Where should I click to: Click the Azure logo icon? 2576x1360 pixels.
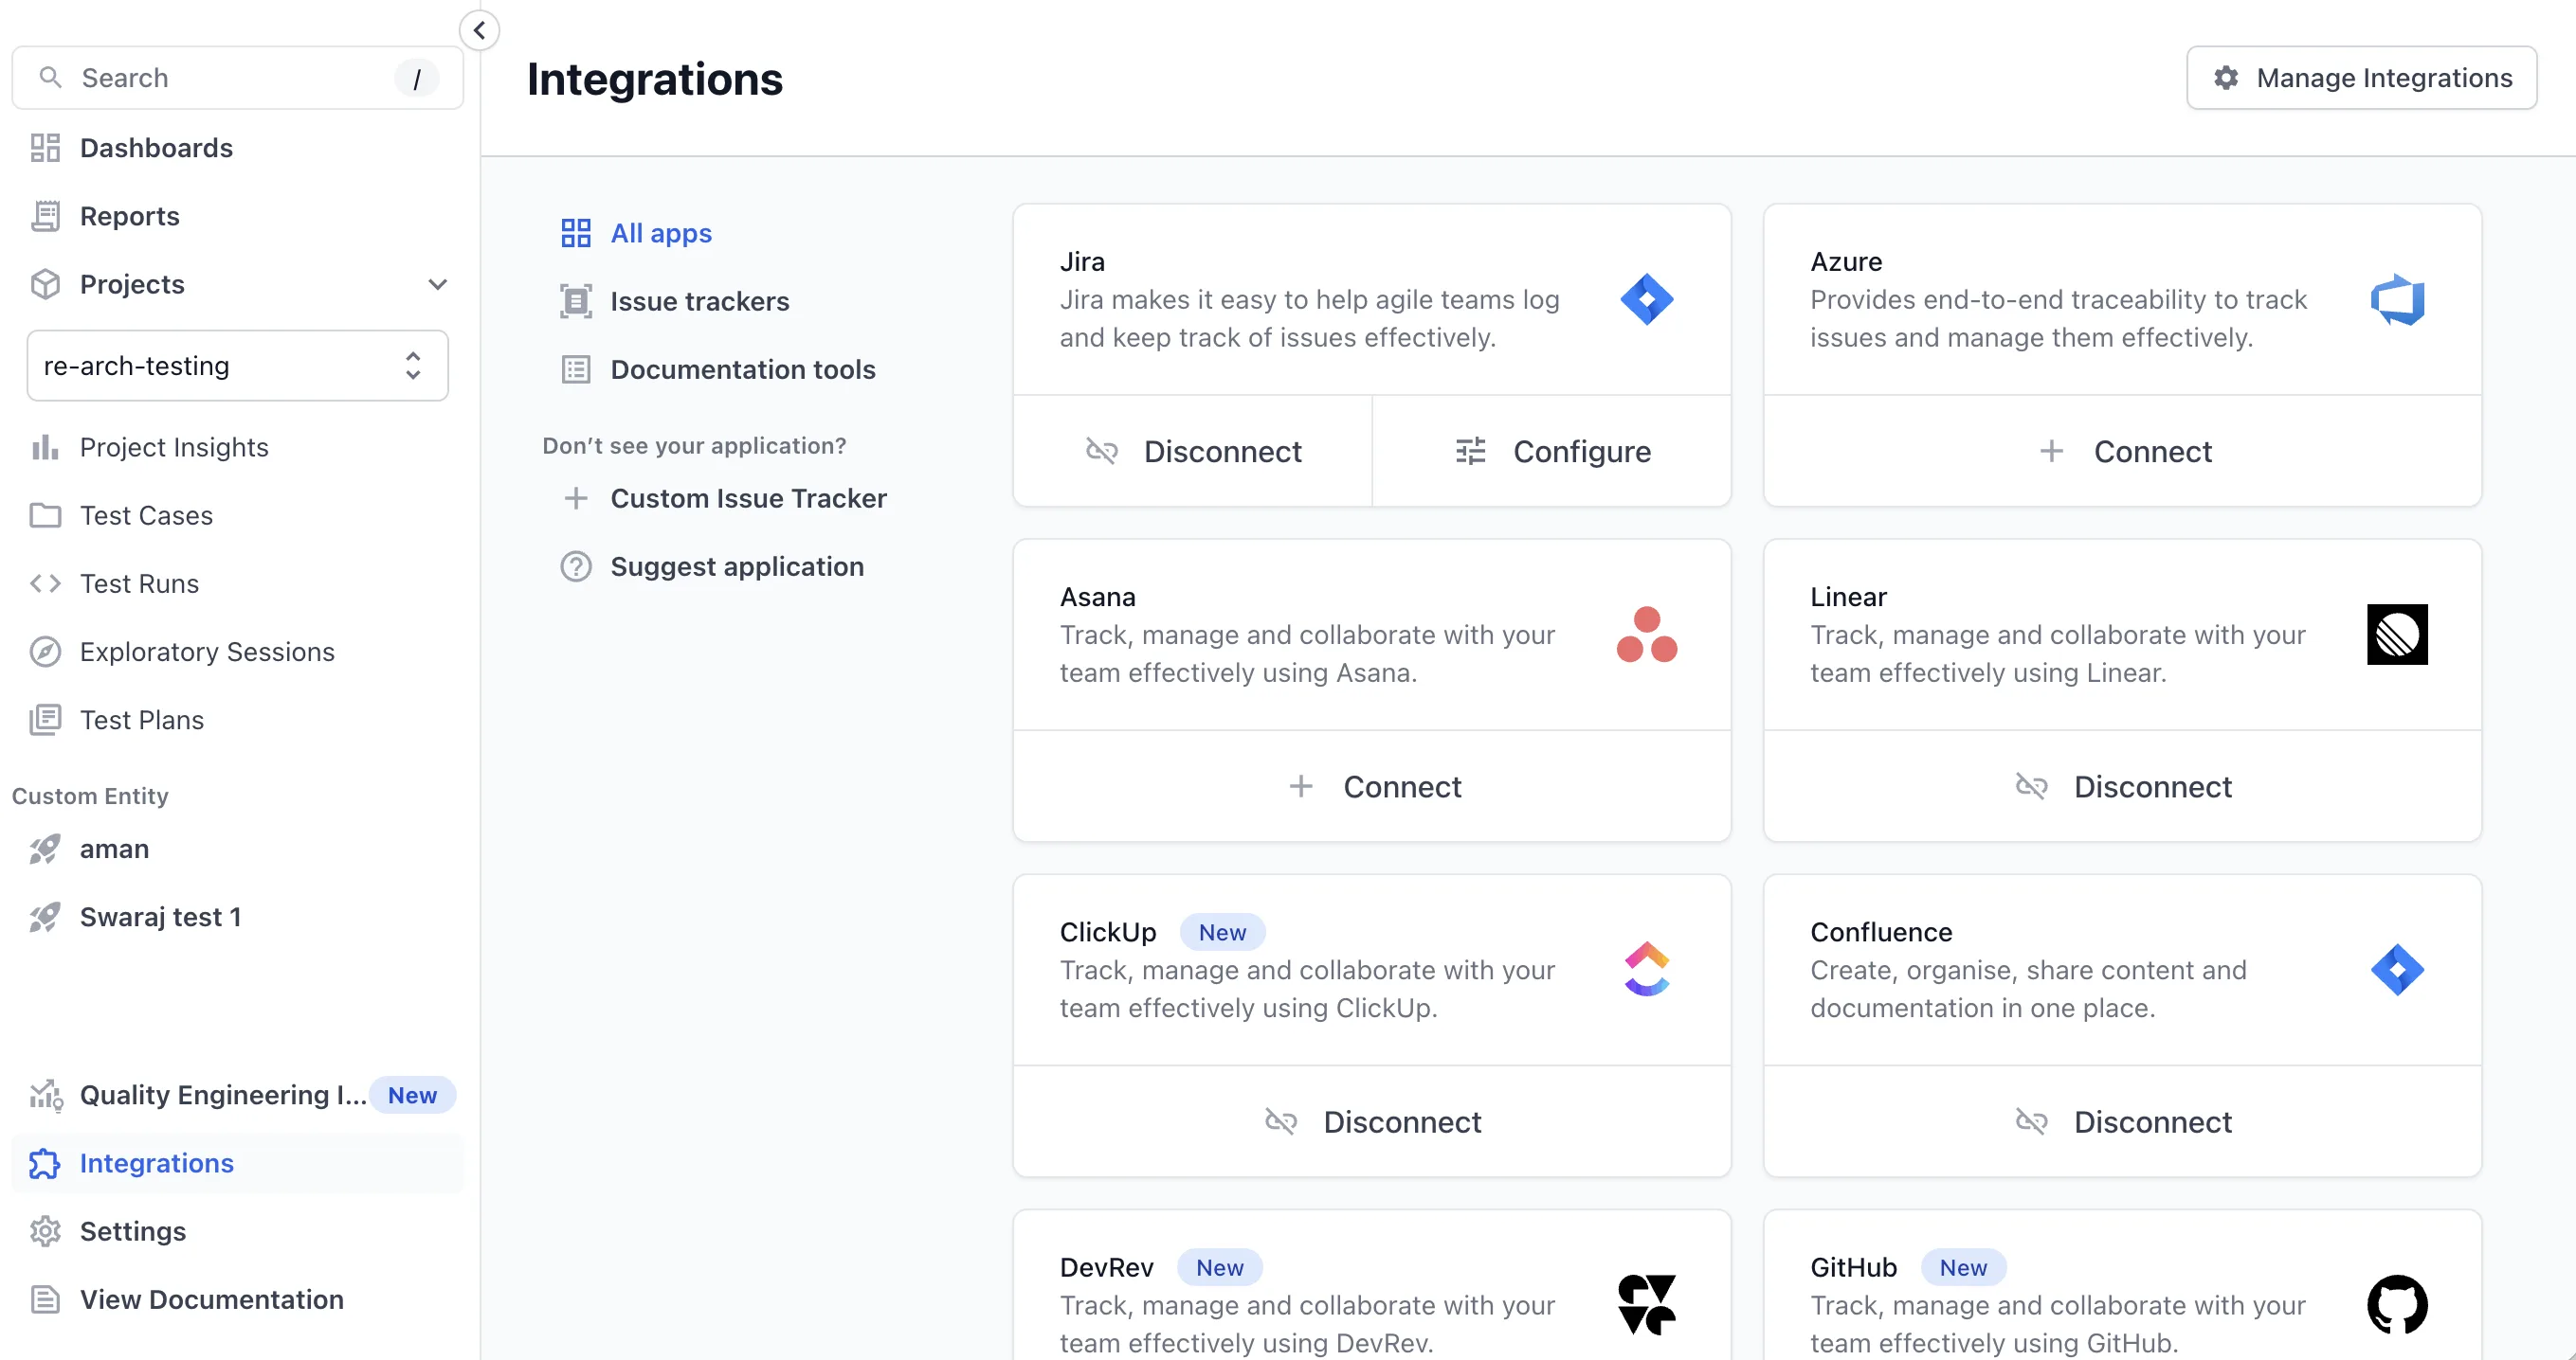[x=2397, y=298]
